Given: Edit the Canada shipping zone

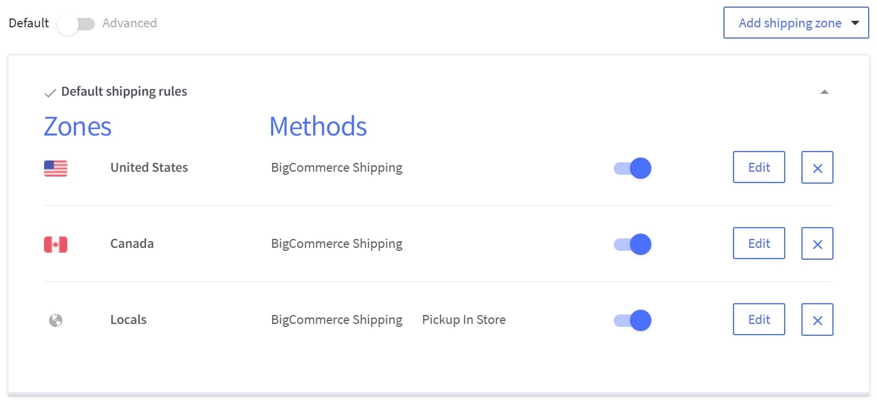Looking at the screenshot, I should coord(759,244).
